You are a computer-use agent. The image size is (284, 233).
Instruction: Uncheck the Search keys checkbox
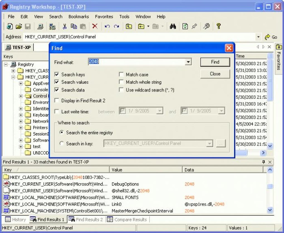(57, 74)
